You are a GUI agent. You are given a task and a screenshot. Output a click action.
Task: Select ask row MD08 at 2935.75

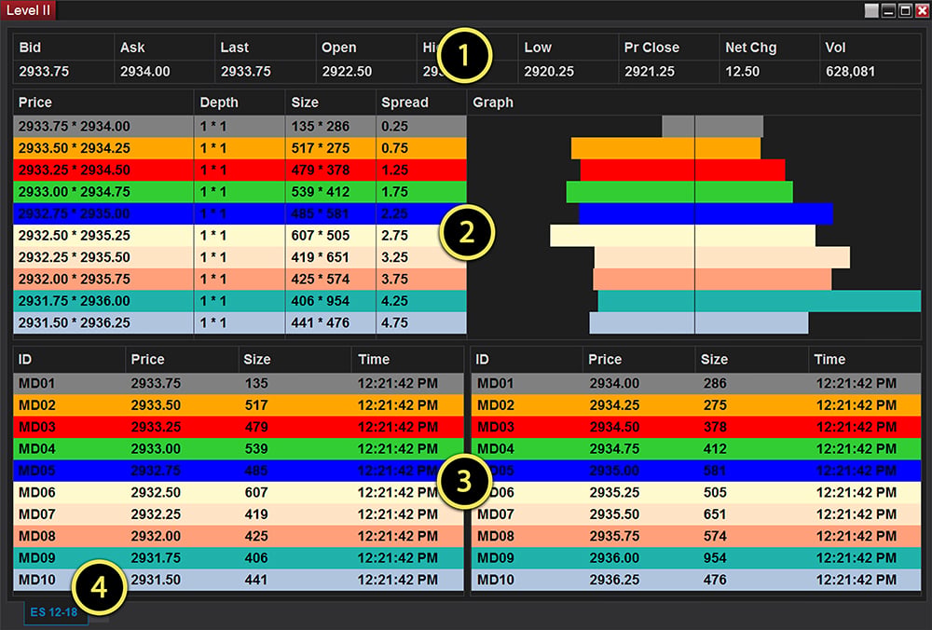tap(696, 536)
